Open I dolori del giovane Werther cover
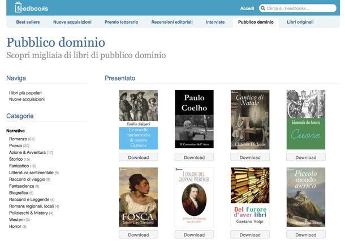 (x=194, y=197)
